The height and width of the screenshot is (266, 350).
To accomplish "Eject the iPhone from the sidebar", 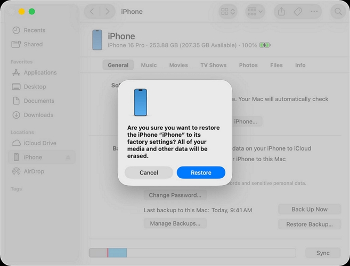I will pyautogui.click(x=68, y=157).
